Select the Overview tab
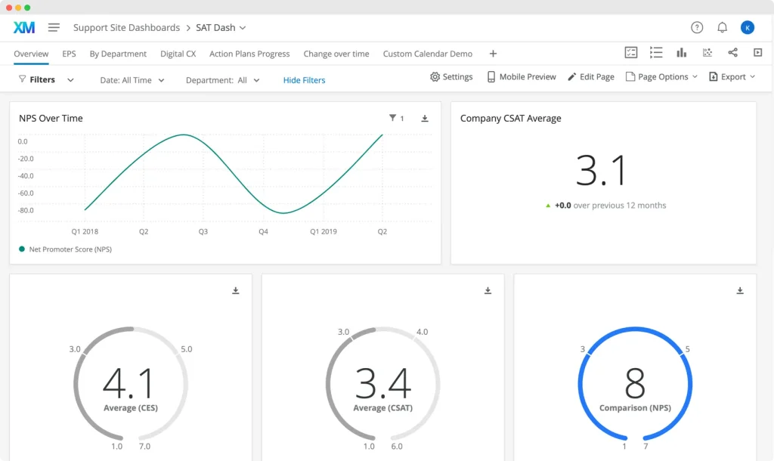Screen dimensions: 774x461 coord(31,54)
